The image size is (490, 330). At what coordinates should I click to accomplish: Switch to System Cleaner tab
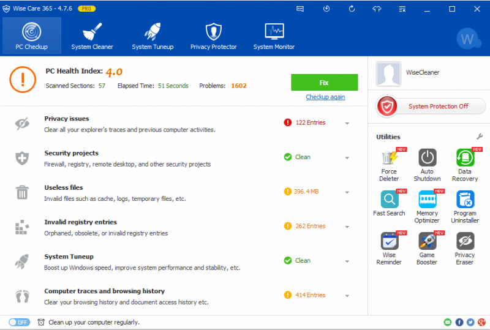click(92, 36)
